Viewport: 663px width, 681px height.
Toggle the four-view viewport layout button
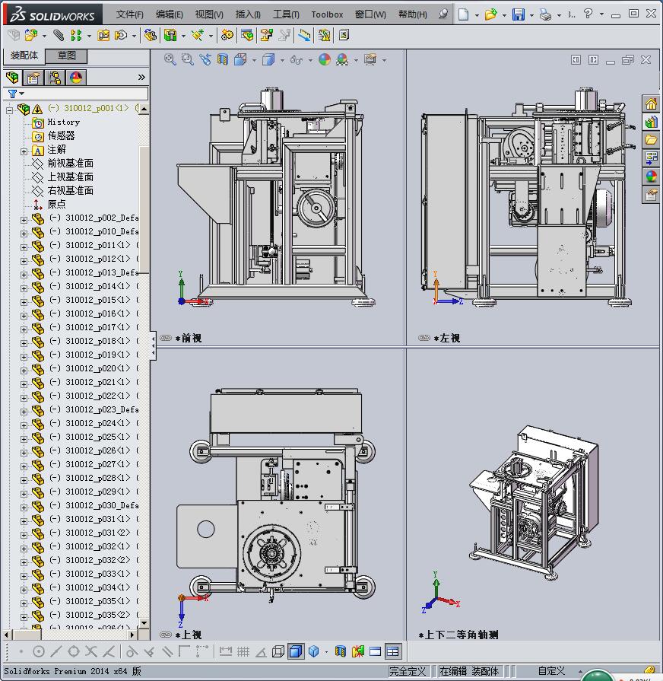click(392, 651)
